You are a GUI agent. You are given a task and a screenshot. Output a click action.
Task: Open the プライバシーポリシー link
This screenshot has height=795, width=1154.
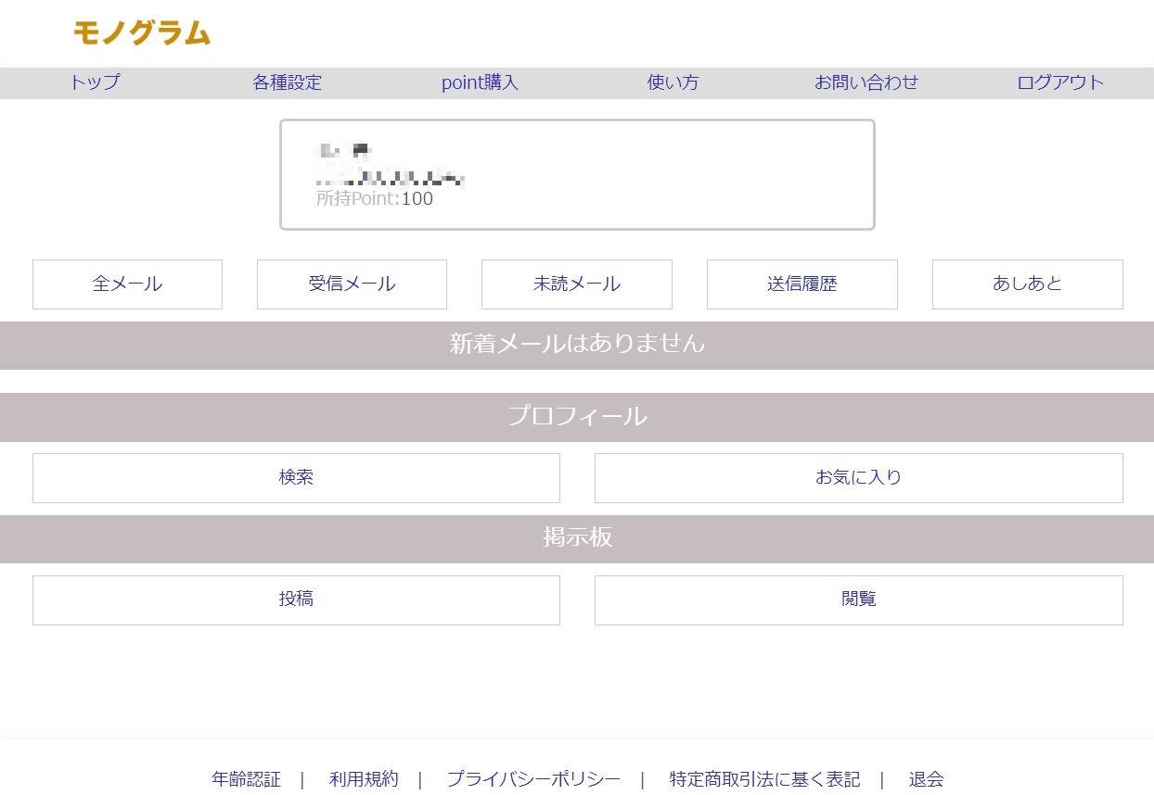click(x=533, y=779)
